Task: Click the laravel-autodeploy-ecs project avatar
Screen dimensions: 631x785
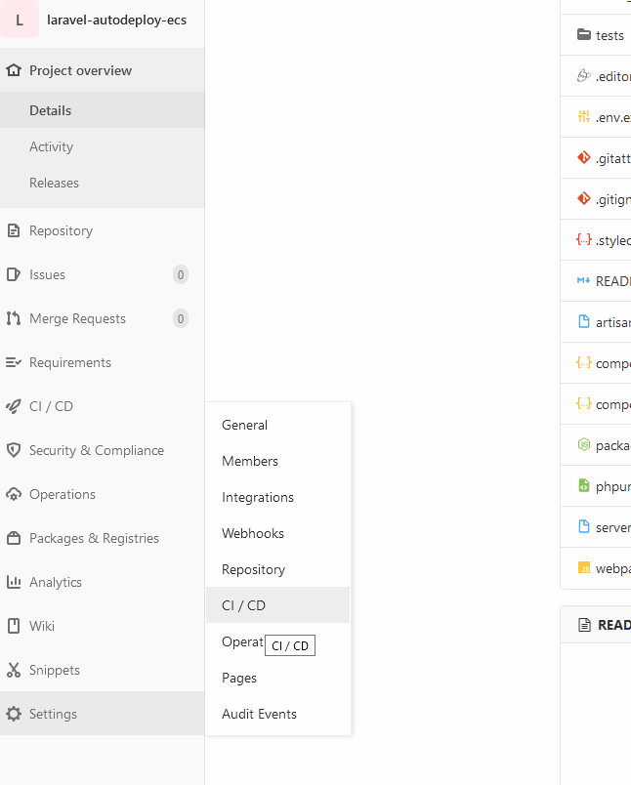Action: 21,21
